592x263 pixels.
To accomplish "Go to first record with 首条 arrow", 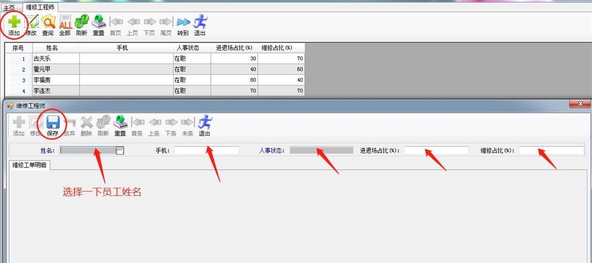I will tap(138, 122).
